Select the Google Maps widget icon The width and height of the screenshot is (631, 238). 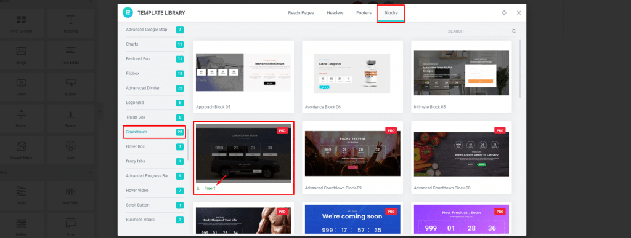[22, 146]
